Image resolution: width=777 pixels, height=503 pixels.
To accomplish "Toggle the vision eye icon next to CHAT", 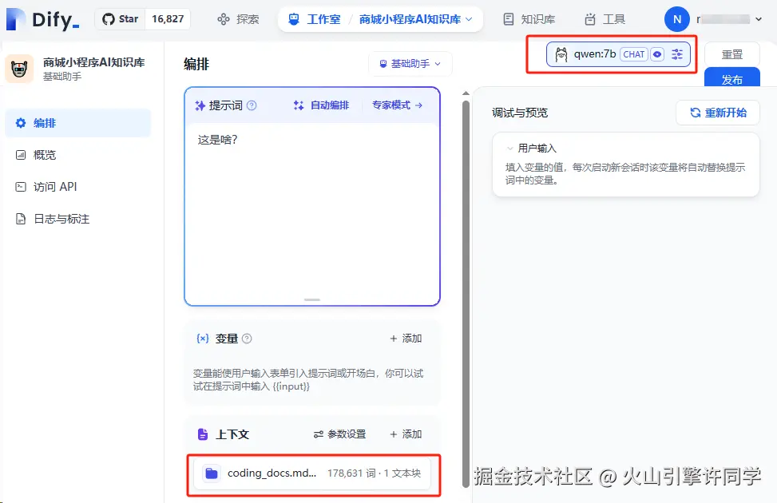I will point(656,54).
